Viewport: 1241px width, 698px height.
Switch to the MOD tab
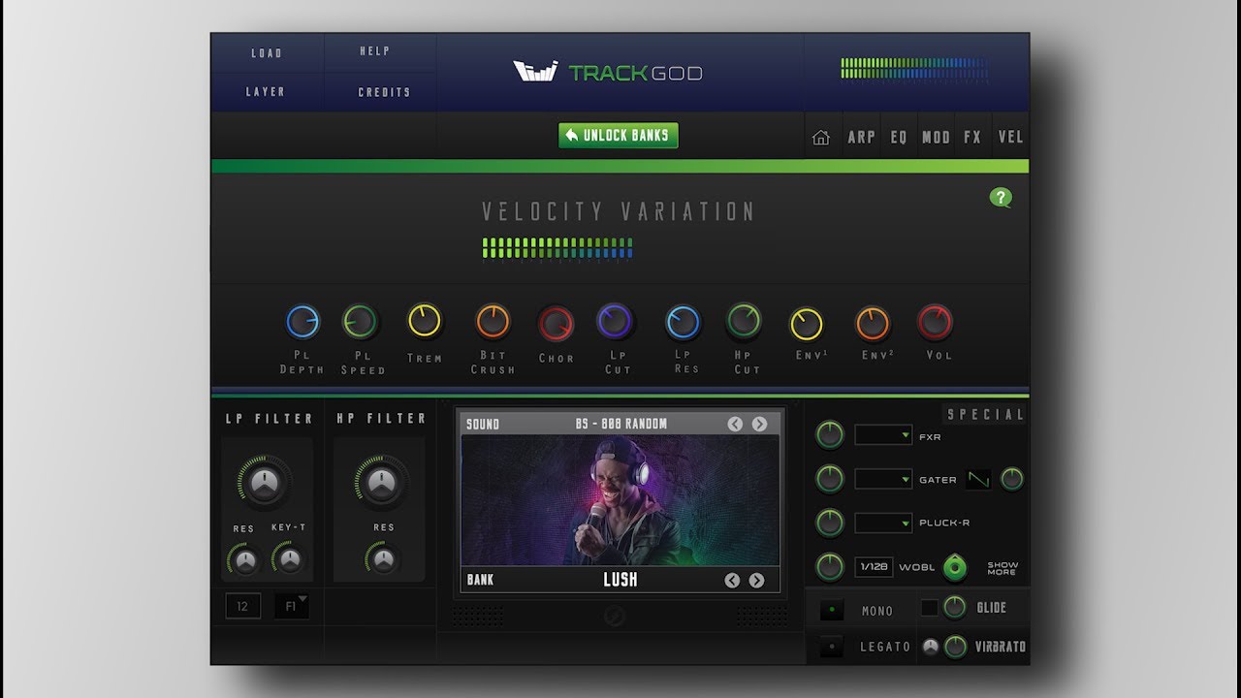pyautogui.click(x=936, y=138)
